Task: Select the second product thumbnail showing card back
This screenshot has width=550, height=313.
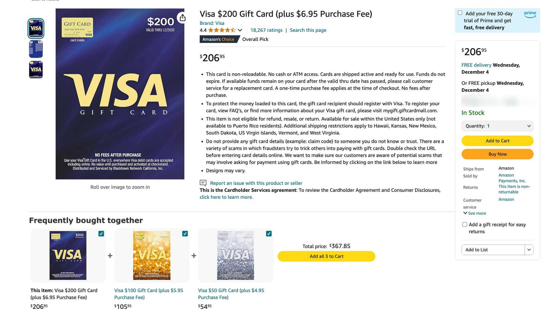Action: coord(36,49)
